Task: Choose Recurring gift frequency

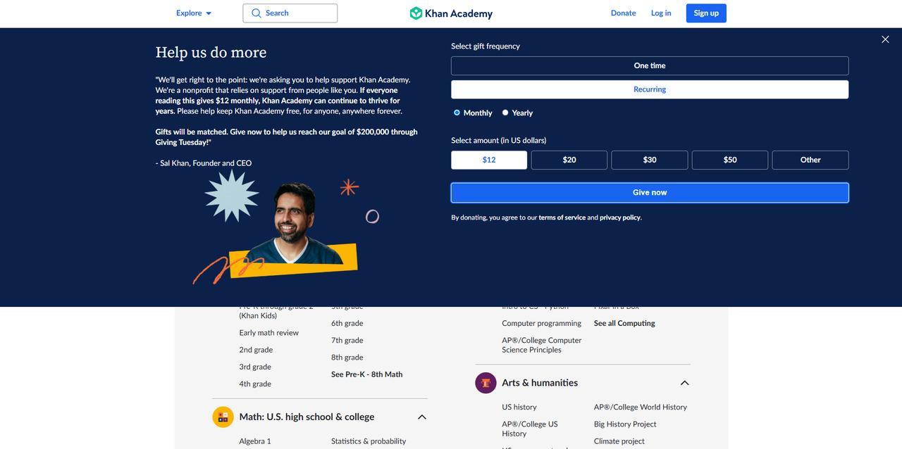Action: point(650,89)
